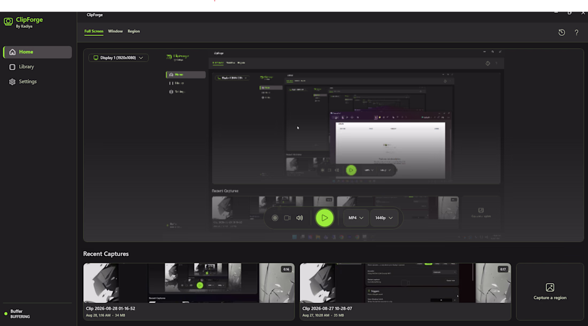Click the "Aug 27, 10:28 AM · 35 MB" details
The height and width of the screenshot is (326, 588).
[x=323, y=315]
